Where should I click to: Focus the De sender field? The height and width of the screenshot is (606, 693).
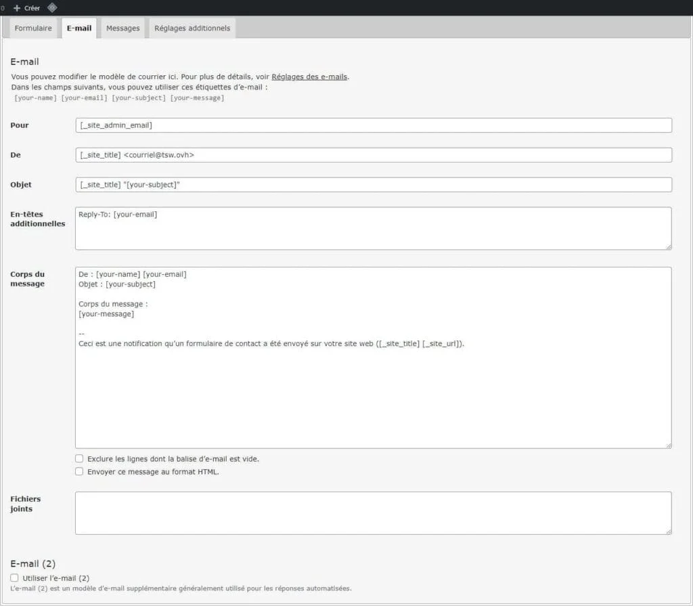pyautogui.click(x=373, y=155)
